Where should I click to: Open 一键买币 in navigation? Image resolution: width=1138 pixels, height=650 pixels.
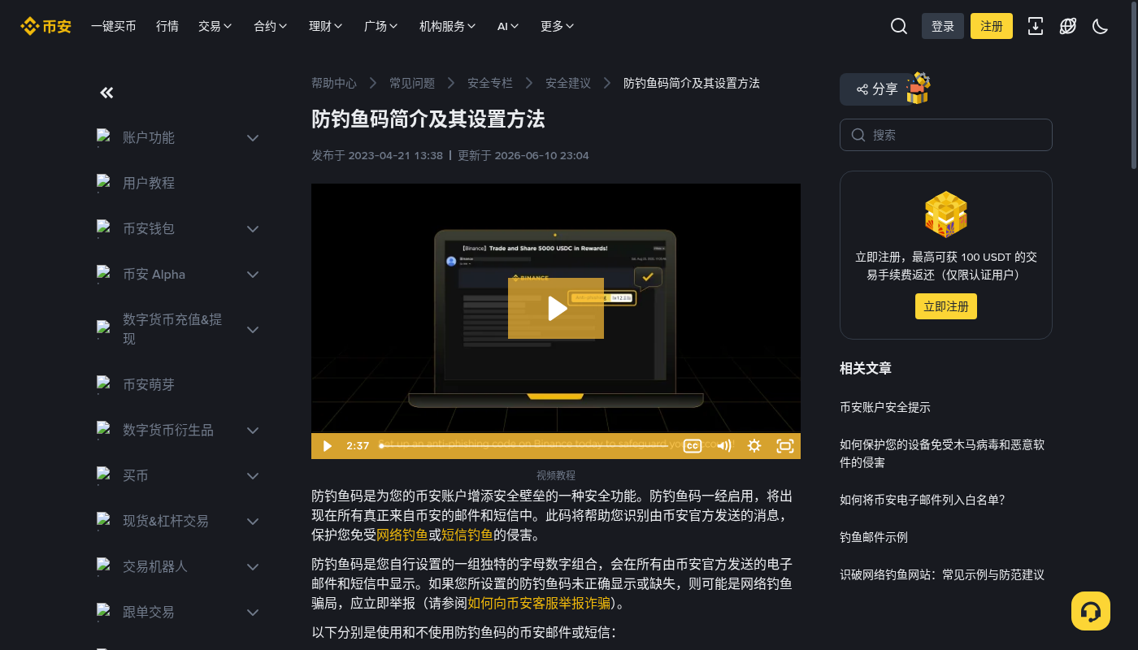[x=114, y=26]
